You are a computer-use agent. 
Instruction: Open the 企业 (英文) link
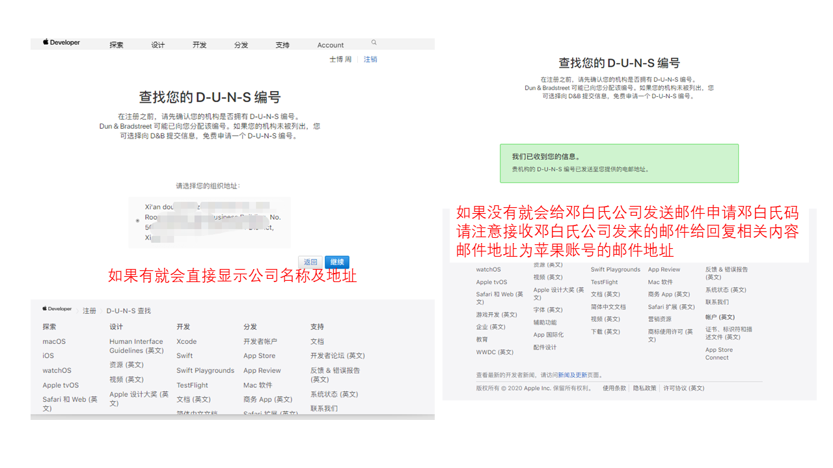point(491,327)
